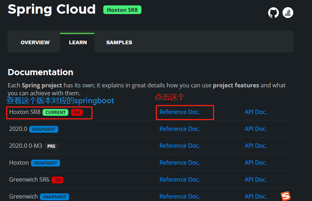Click the CURRENT badge on Hoxton SR8
The height and width of the screenshot is (201, 312).
click(55, 112)
